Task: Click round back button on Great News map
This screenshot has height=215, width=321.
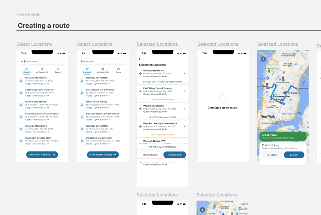Action: pyautogui.click(x=263, y=59)
